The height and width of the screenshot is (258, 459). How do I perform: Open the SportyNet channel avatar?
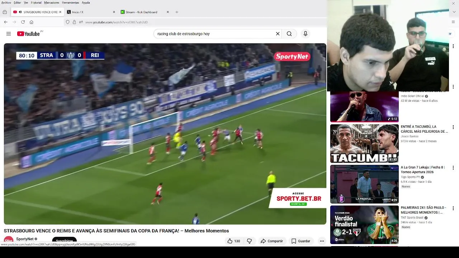pyautogui.click(x=9, y=240)
